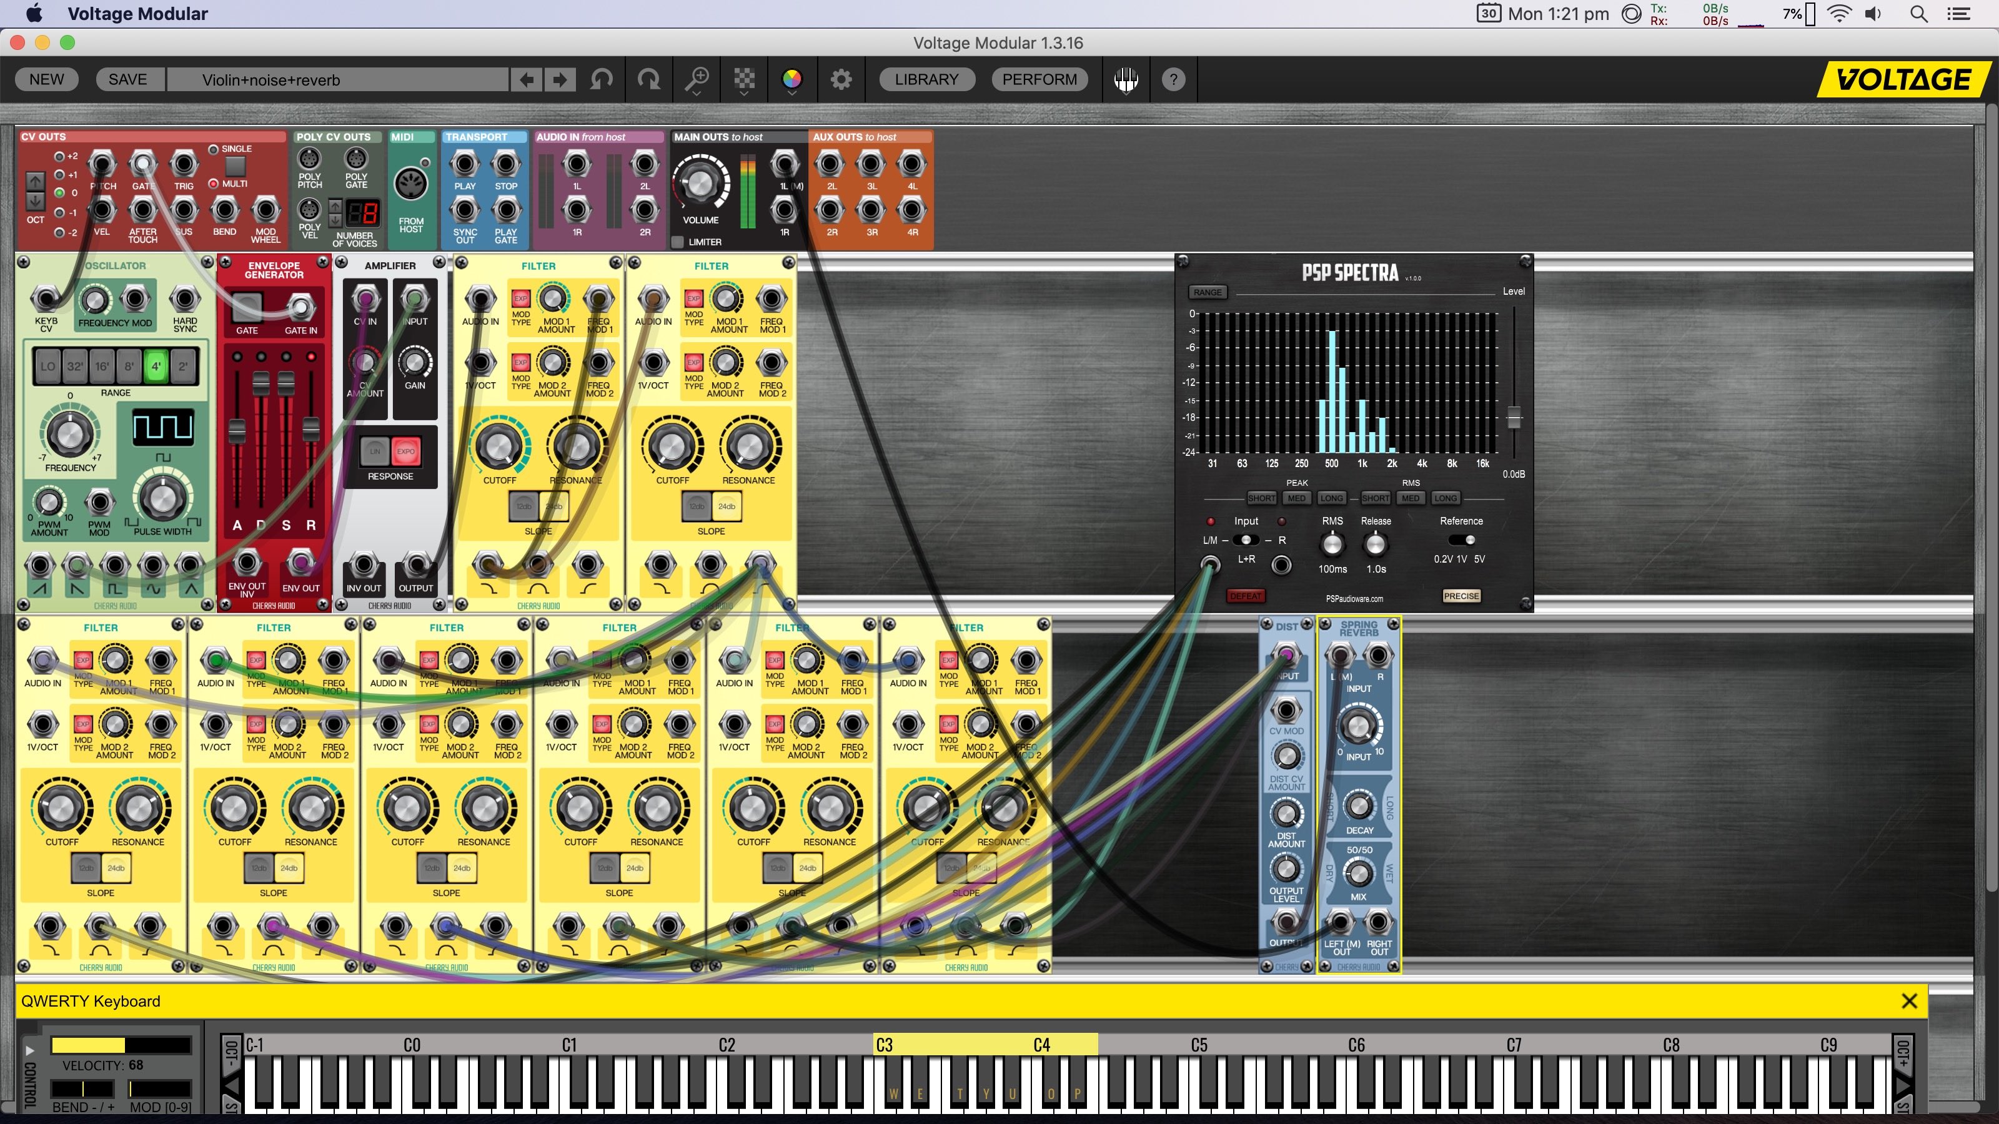The width and height of the screenshot is (1999, 1124).
Task: Select SINGLE voice mode
Action: pyautogui.click(x=214, y=149)
